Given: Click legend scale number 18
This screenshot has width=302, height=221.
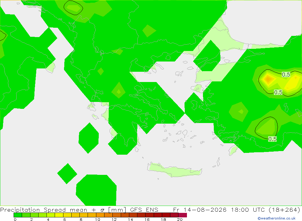Looking at the screenshot, I should [163, 219].
